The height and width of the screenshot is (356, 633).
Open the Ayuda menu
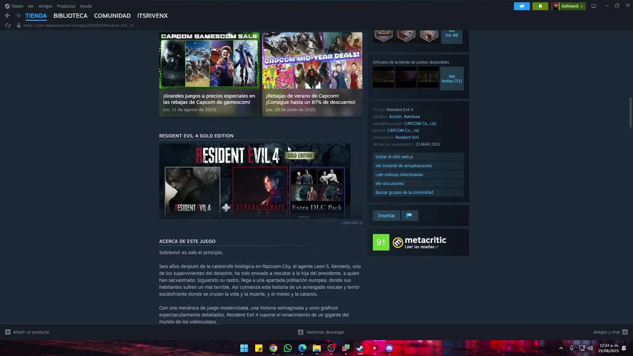[x=86, y=6]
